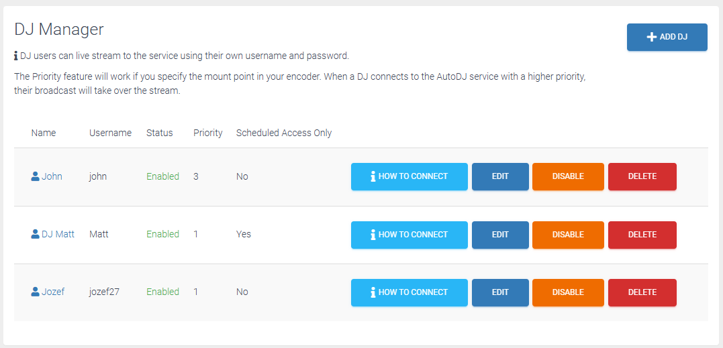Viewport: 723px width, 348px height.
Task: Open the DJ Matt profile link
Action: click(58, 234)
